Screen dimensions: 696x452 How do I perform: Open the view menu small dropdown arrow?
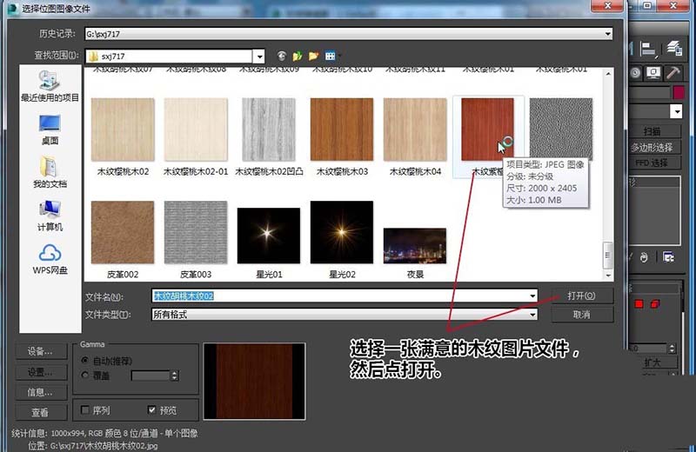coord(339,56)
